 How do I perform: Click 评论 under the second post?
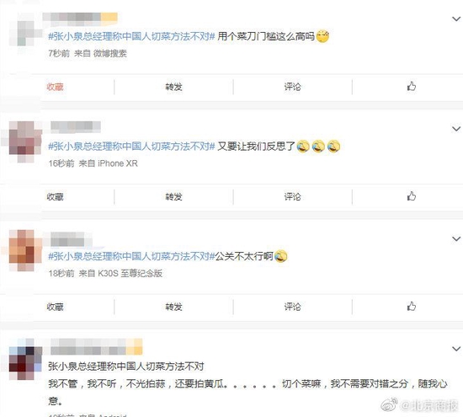coord(292,197)
